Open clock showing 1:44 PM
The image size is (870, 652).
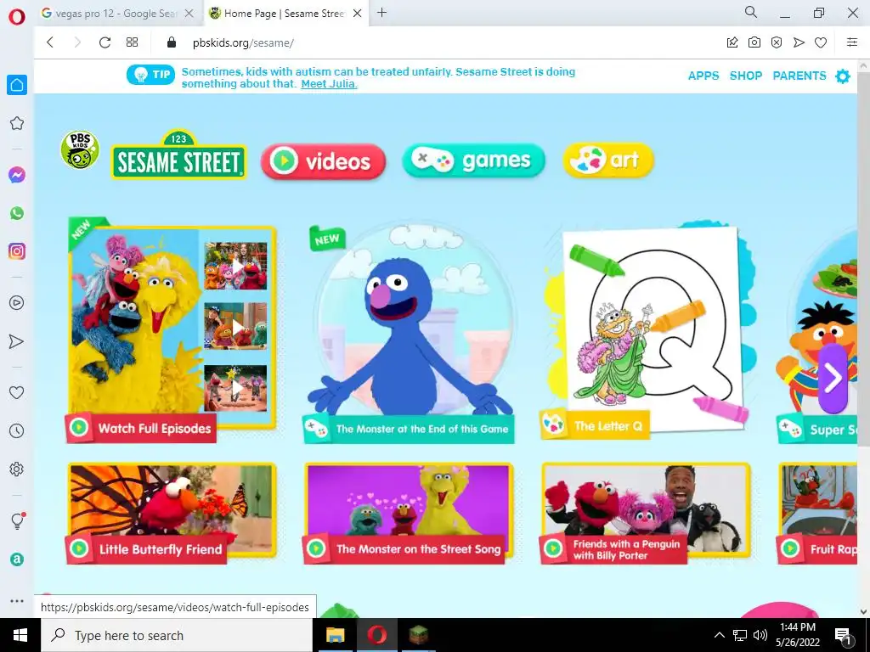pos(798,635)
